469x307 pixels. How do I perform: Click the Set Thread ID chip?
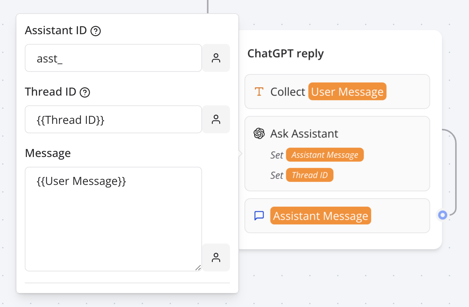coord(310,175)
